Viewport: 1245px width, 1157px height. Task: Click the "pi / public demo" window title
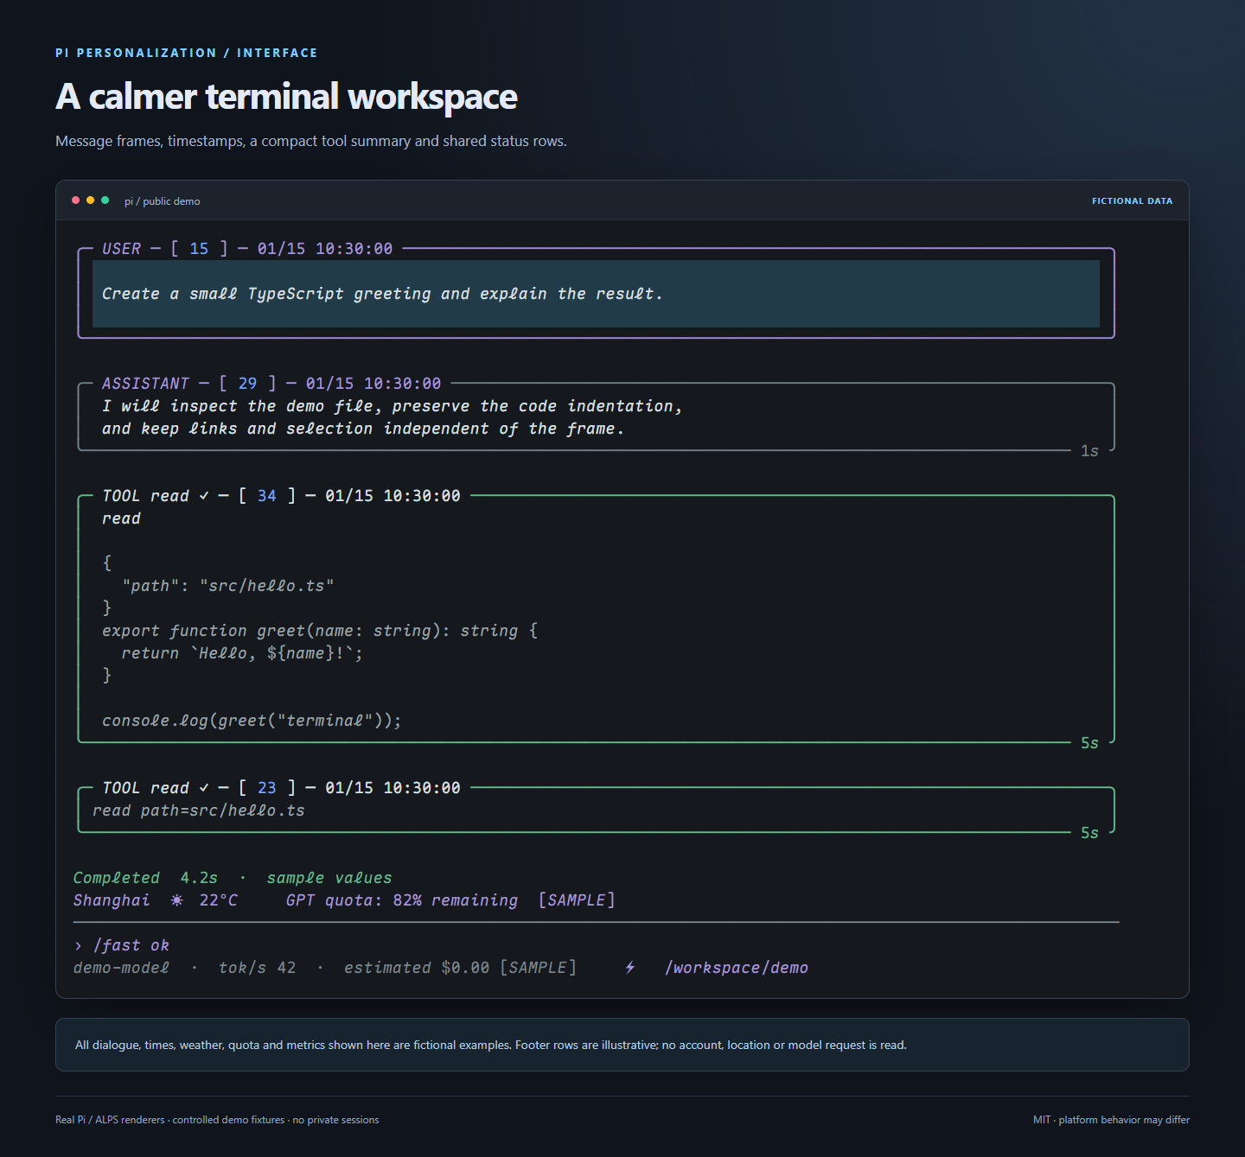pyautogui.click(x=163, y=201)
